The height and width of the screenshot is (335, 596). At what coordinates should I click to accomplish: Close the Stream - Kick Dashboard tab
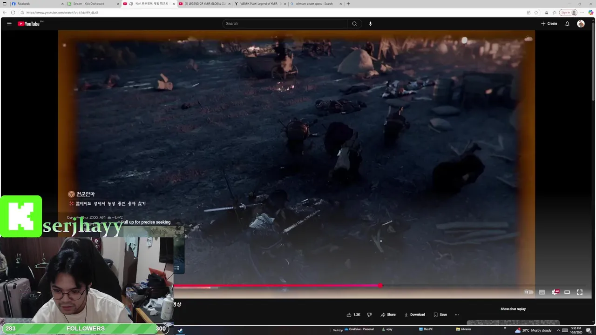(x=118, y=4)
